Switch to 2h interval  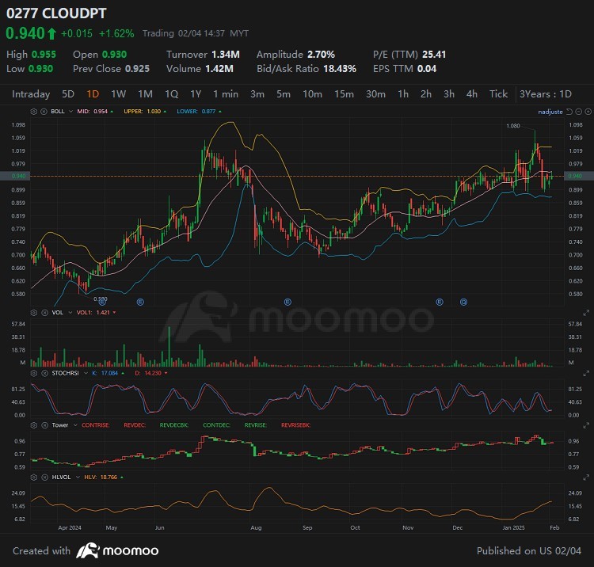click(426, 94)
